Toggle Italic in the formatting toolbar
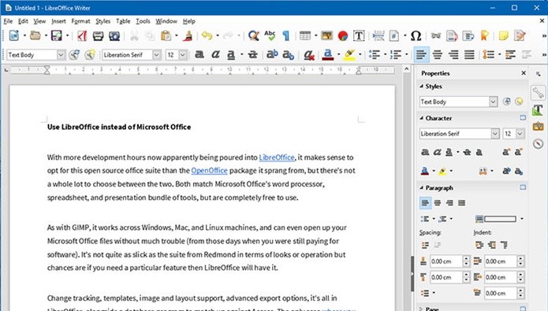The height and width of the screenshot is (311, 548). point(215,54)
